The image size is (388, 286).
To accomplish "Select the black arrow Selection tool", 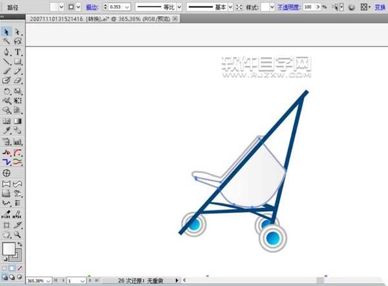I will (6, 32).
